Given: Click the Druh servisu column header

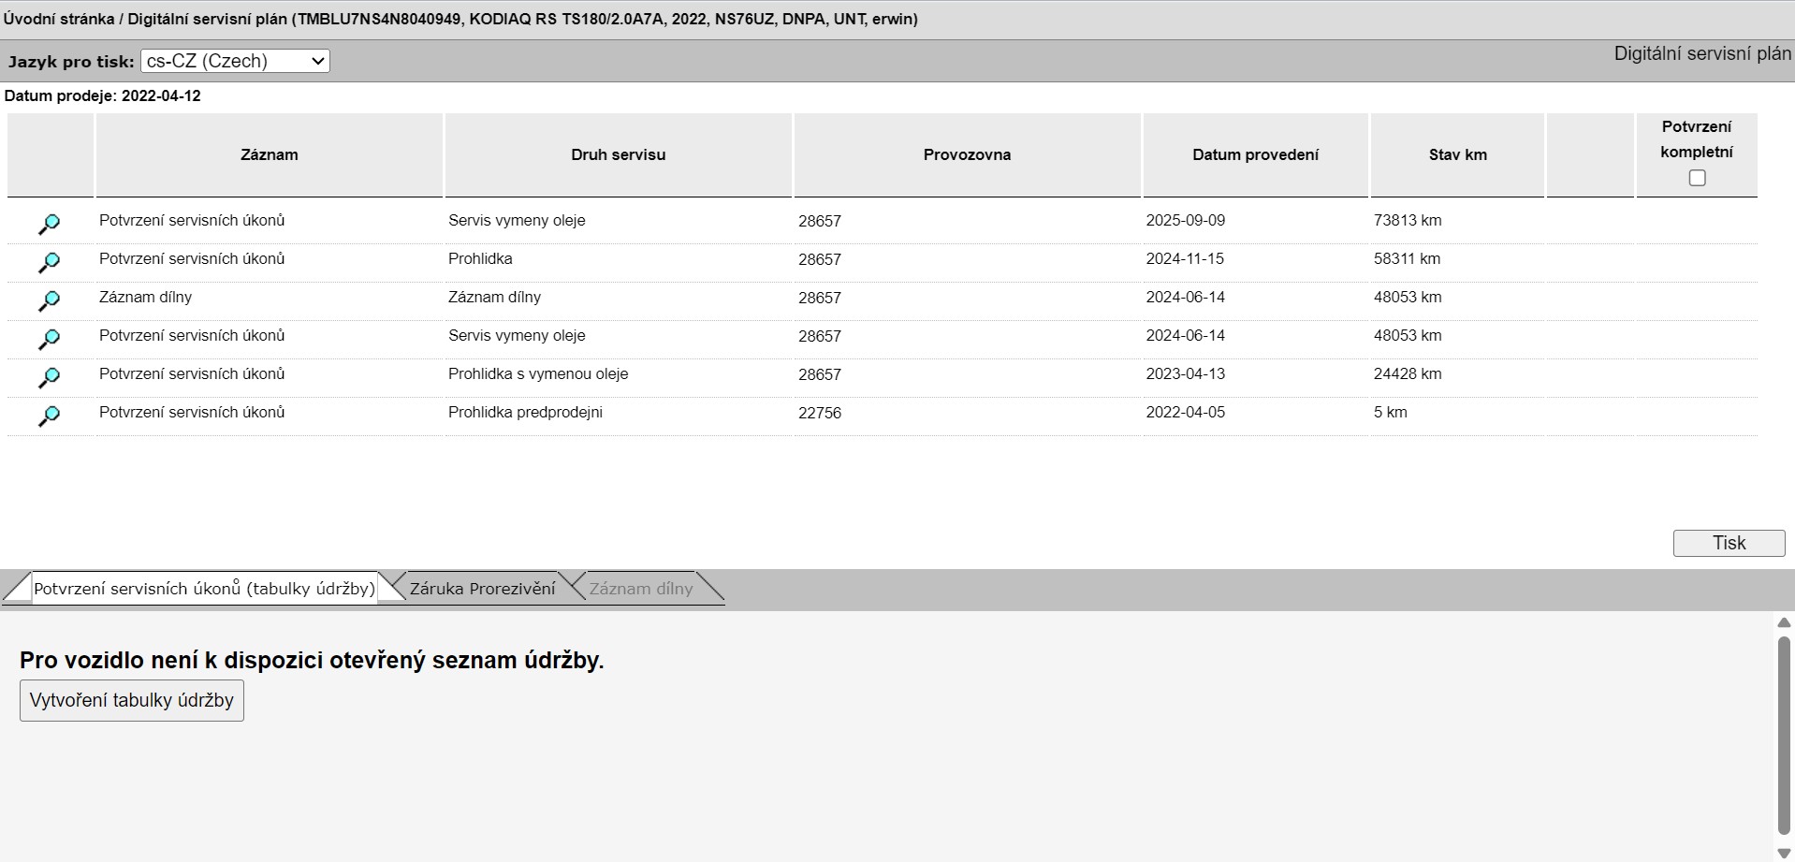Looking at the screenshot, I should tap(618, 154).
